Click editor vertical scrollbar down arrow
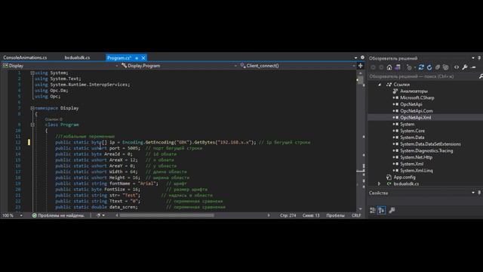483x272 pixels. (361, 209)
